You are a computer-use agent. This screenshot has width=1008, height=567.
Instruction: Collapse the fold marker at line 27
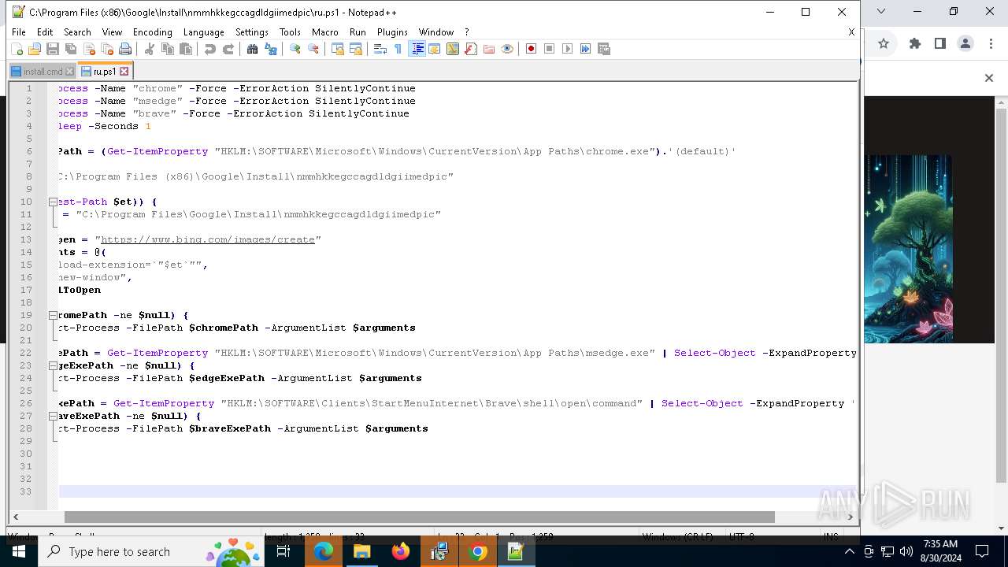tap(53, 416)
